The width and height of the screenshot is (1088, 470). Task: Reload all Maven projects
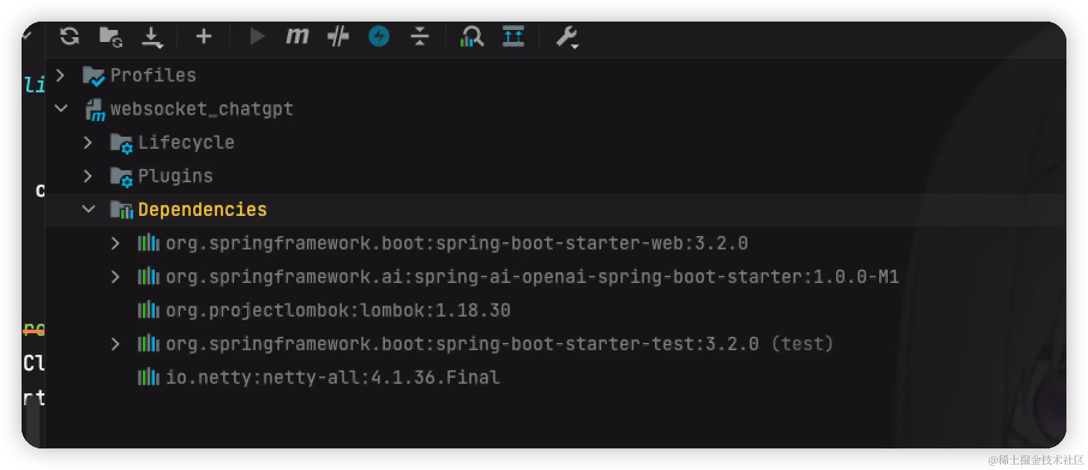pos(70,37)
